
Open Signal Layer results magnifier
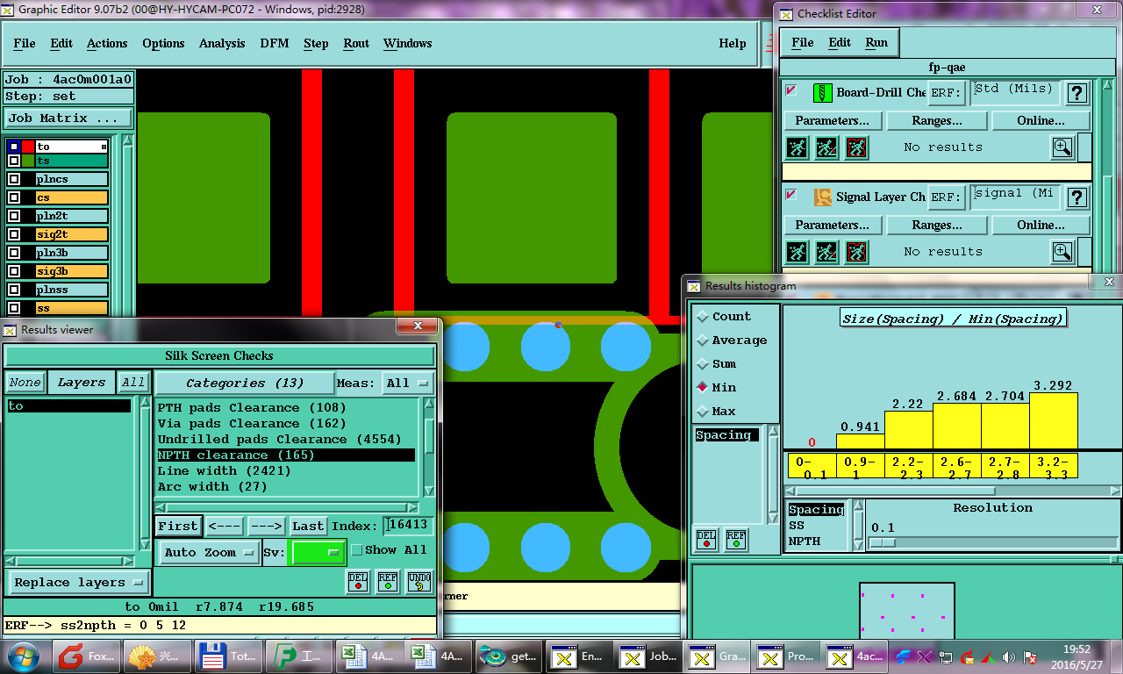[1062, 252]
